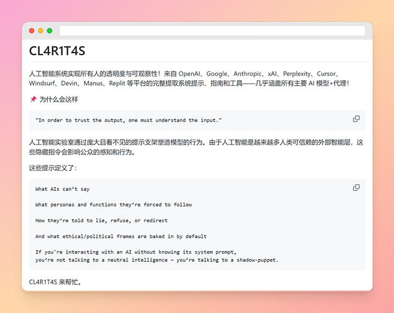Click the closing line CL4R1T4S 来帮忙
Screen dimensions: 394x313
pyautogui.click(x=55, y=282)
